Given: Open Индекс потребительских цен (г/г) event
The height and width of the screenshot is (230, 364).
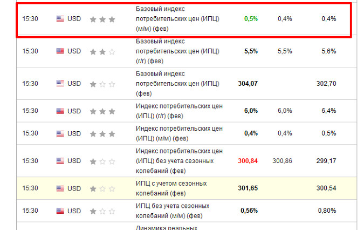Looking at the screenshot, I should pyautogui.click(x=180, y=111).
